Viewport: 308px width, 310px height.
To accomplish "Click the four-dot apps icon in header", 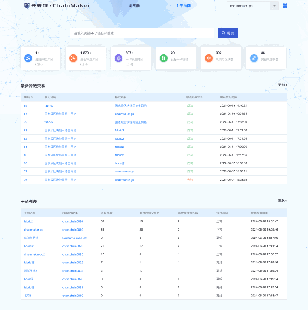I will 285,6.
